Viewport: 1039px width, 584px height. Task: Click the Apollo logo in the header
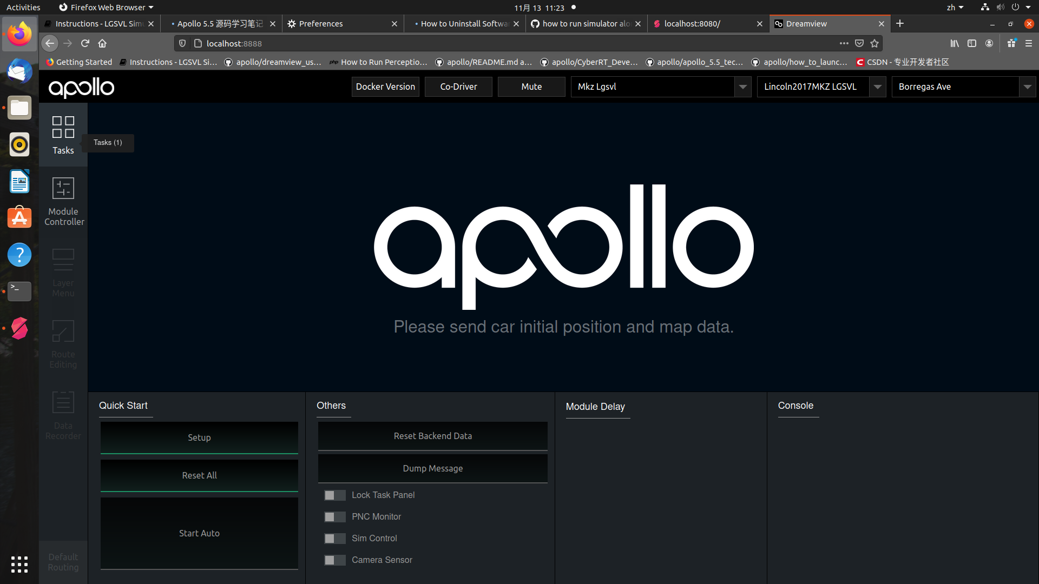[81, 88]
